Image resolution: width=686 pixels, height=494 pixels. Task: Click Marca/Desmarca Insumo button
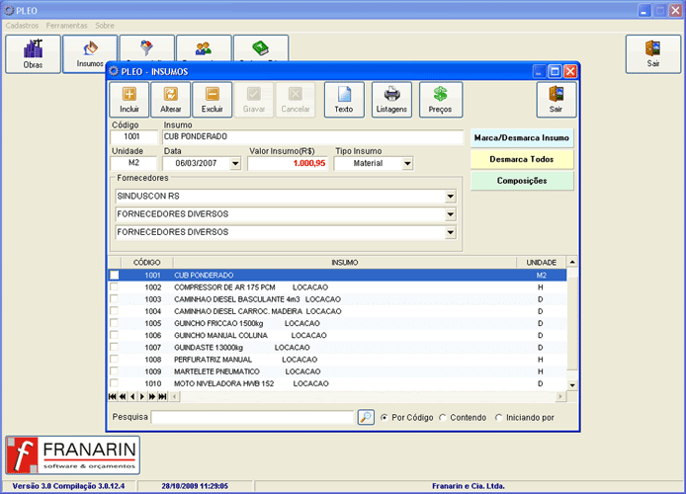click(522, 137)
